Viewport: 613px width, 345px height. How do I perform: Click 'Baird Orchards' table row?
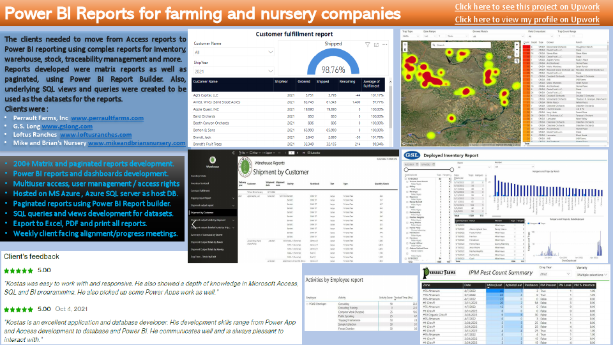click(x=289, y=116)
